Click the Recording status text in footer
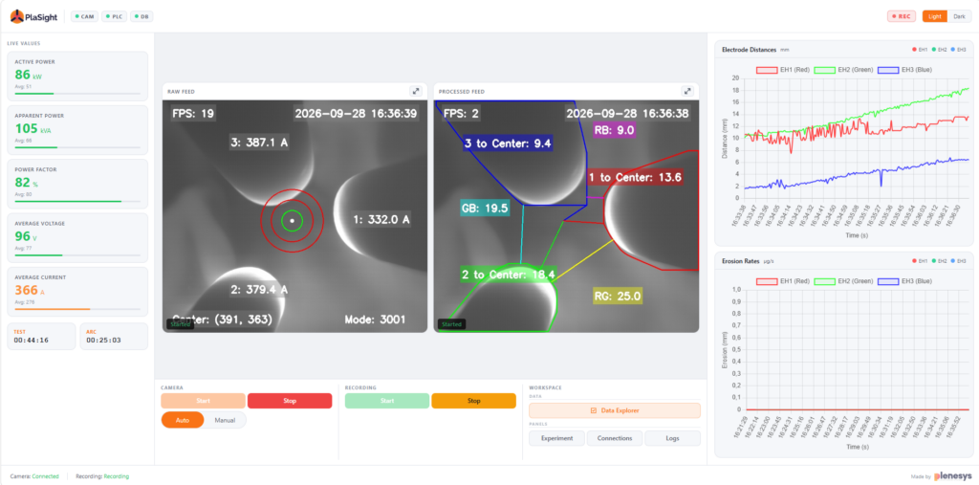979x485 pixels. point(102,476)
